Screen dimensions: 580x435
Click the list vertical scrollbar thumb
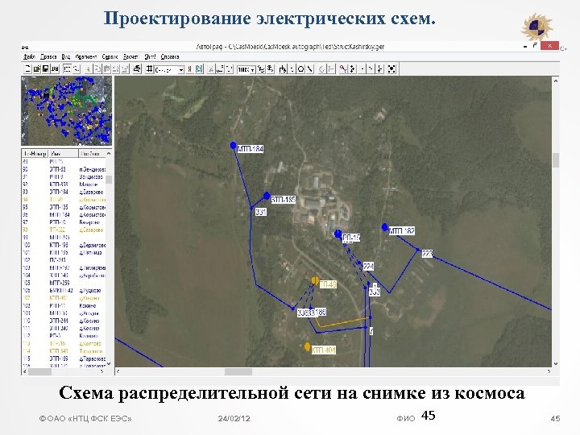point(109,180)
